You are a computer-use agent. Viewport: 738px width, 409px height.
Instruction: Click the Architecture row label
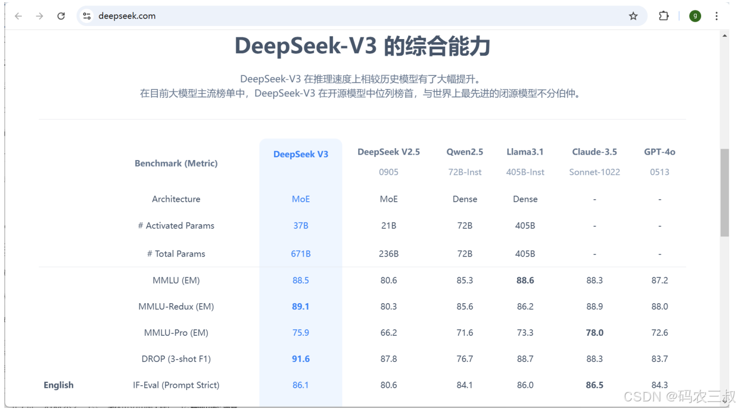tap(176, 199)
